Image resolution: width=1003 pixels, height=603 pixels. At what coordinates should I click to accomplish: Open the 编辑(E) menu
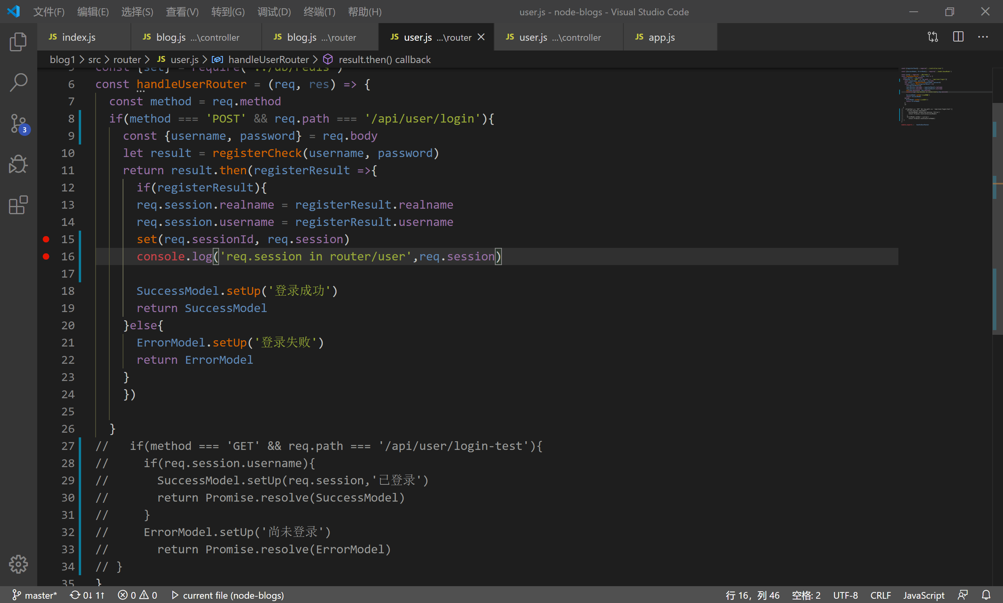[93, 12]
